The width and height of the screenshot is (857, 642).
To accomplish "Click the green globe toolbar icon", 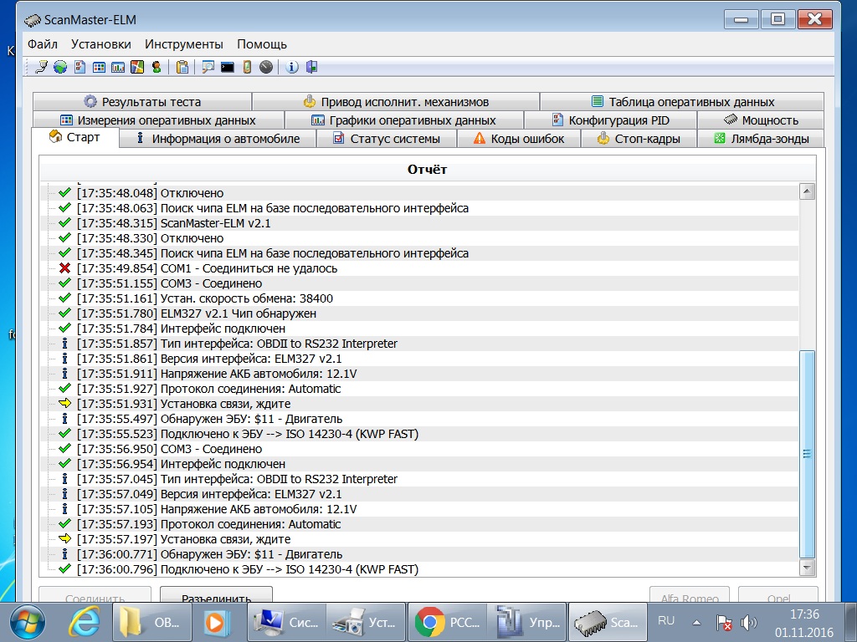I will click(60, 67).
